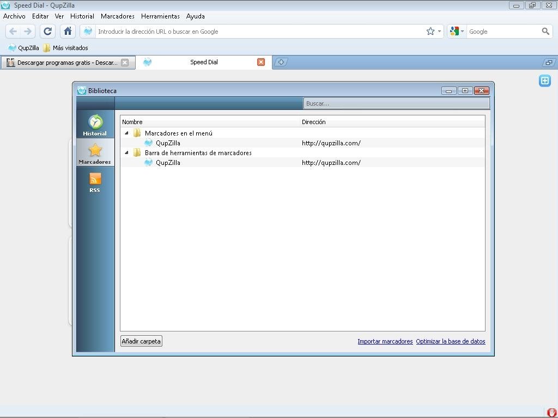The width and height of the screenshot is (558, 418).
Task: Select QupZilla under Barra de herramientas
Action: click(x=168, y=162)
